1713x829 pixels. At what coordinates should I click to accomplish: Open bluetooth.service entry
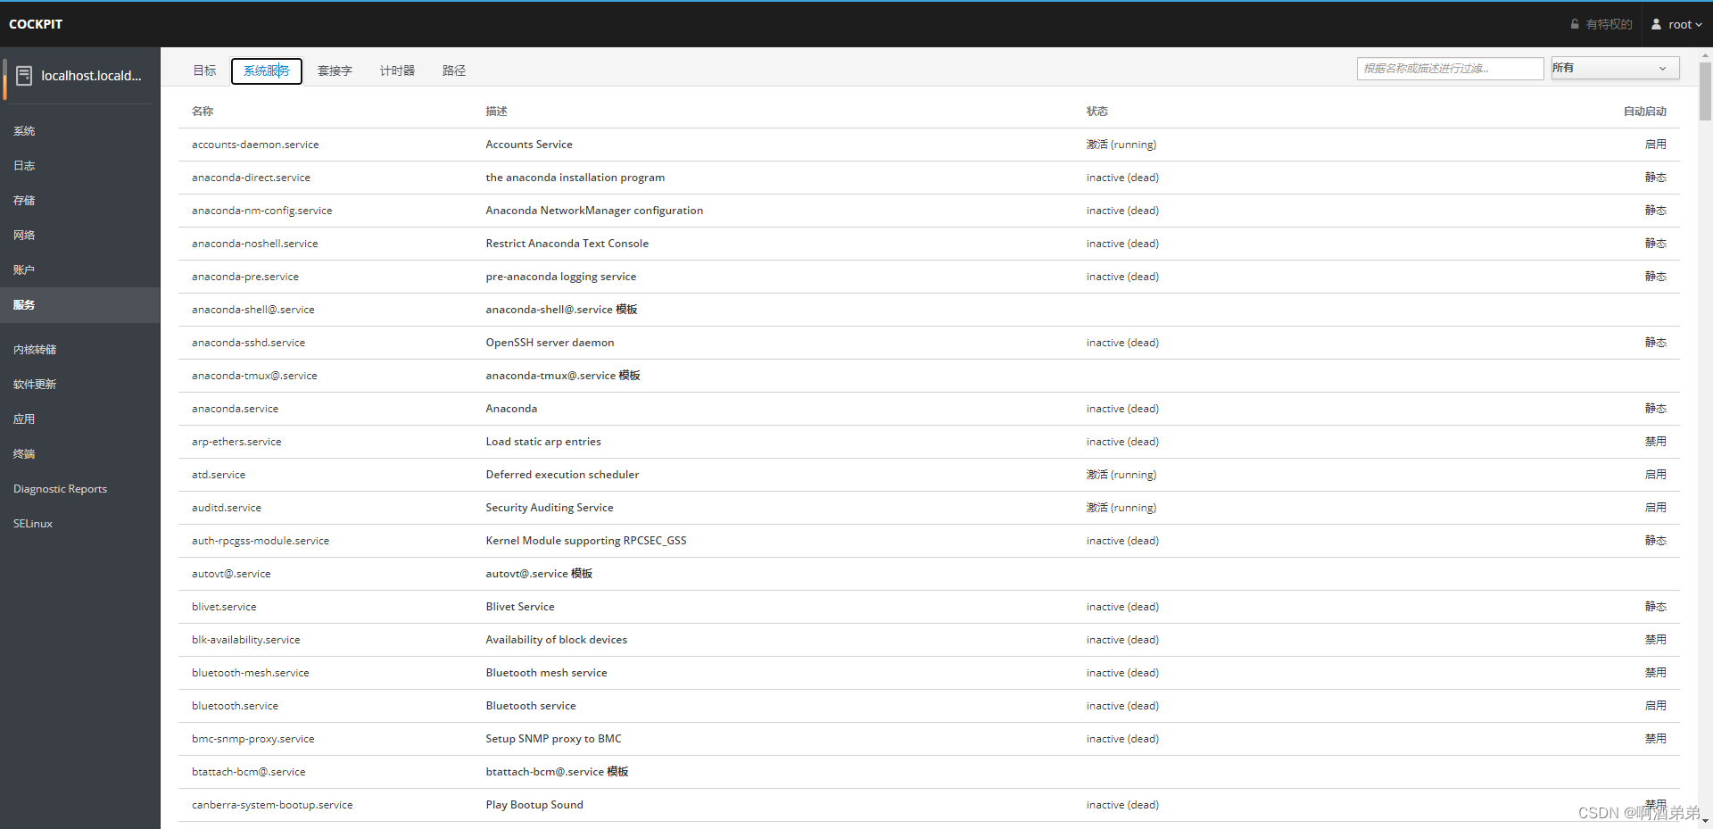coord(929,706)
